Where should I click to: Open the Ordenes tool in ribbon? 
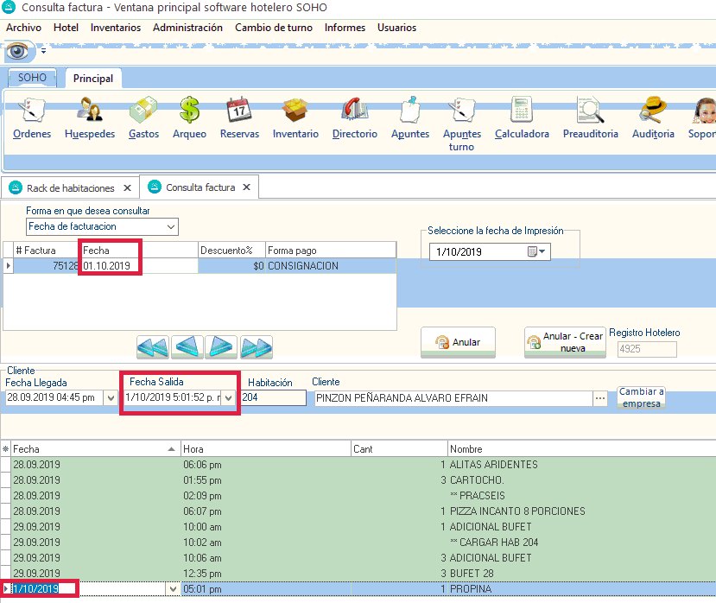pyautogui.click(x=32, y=119)
